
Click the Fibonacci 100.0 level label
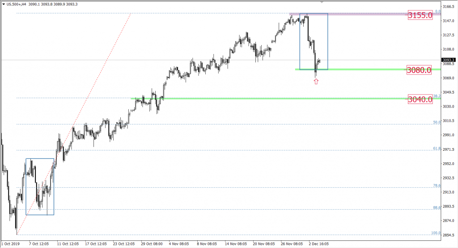436,233
